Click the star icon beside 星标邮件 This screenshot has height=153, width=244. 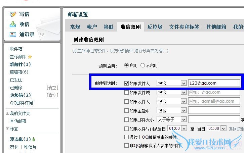[30, 57]
